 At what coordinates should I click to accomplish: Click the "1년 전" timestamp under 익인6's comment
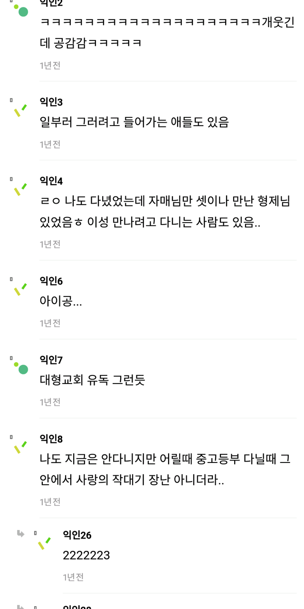point(50,323)
